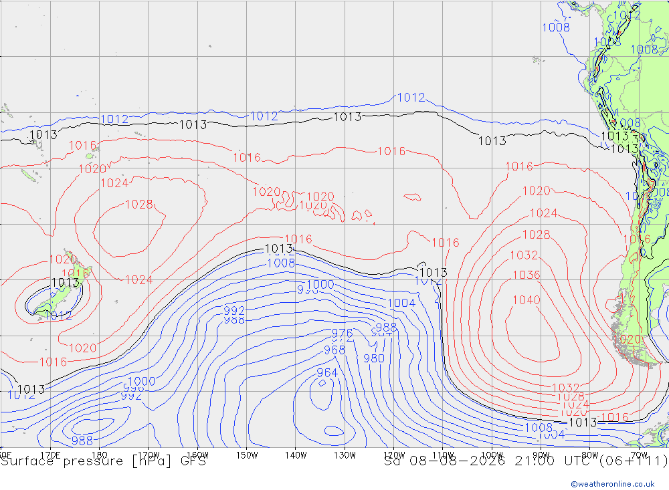Screen dimensions: 669x490
Task: Select the 968 isobar label
Action: click(x=334, y=350)
